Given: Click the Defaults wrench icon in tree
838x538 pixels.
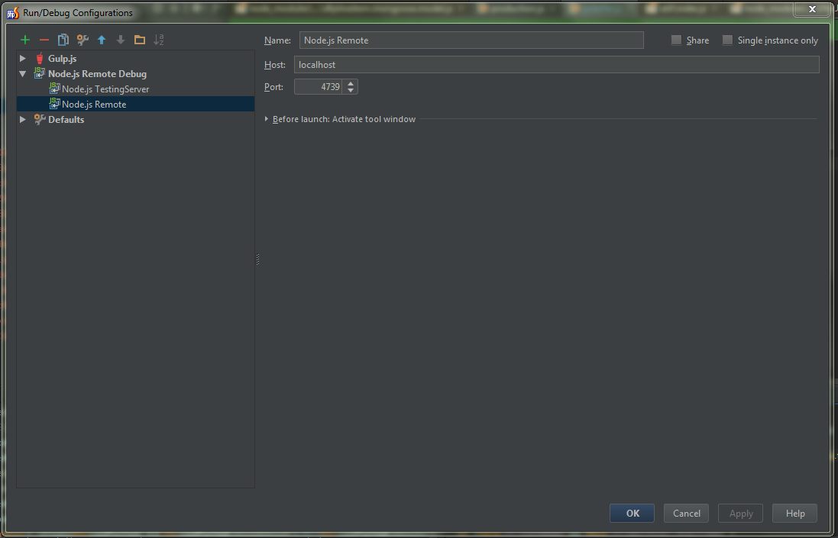Looking at the screenshot, I should click(x=40, y=120).
